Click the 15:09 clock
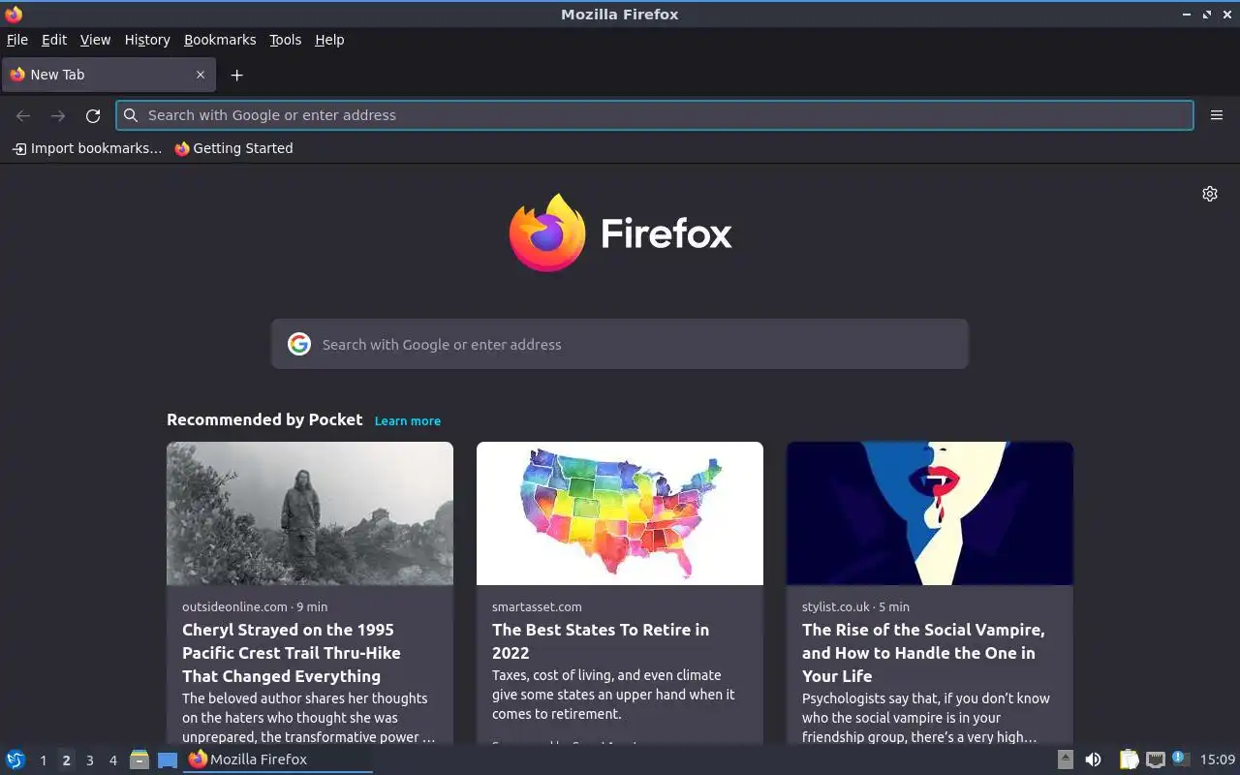 pyautogui.click(x=1218, y=759)
